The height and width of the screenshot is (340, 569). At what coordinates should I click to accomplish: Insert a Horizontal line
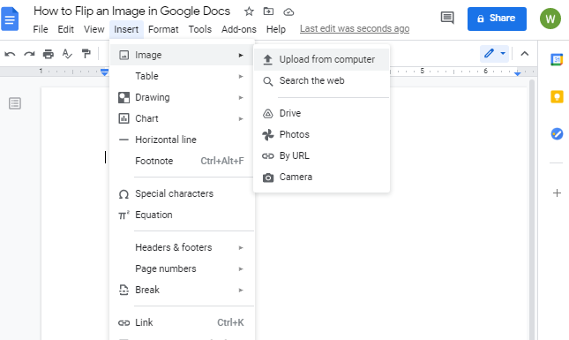[x=182, y=140]
